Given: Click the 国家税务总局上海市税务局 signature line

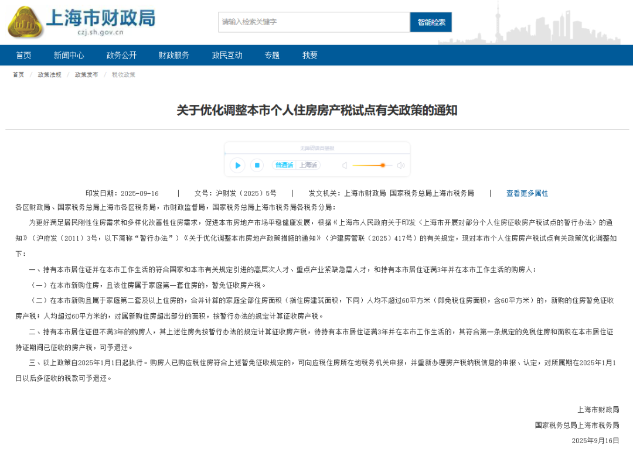Looking at the screenshot, I should [577, 425].
